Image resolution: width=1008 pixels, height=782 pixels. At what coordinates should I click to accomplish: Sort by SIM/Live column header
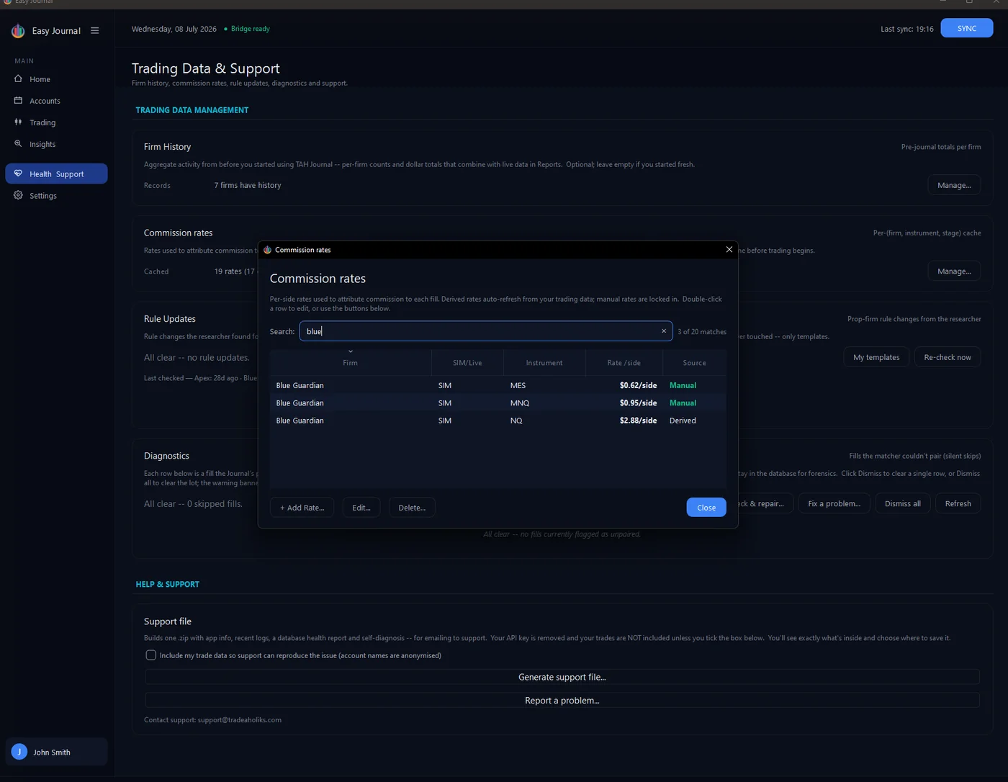click(x=467, y=363)
